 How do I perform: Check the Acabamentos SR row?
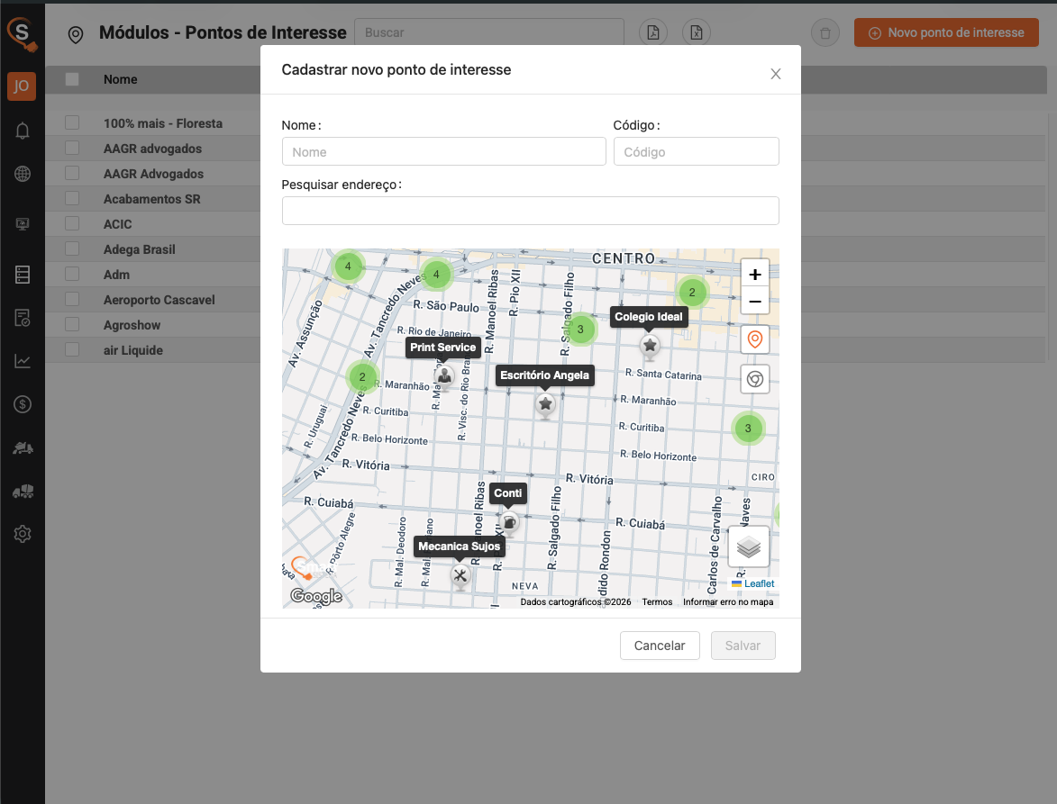tap(72, 198)
